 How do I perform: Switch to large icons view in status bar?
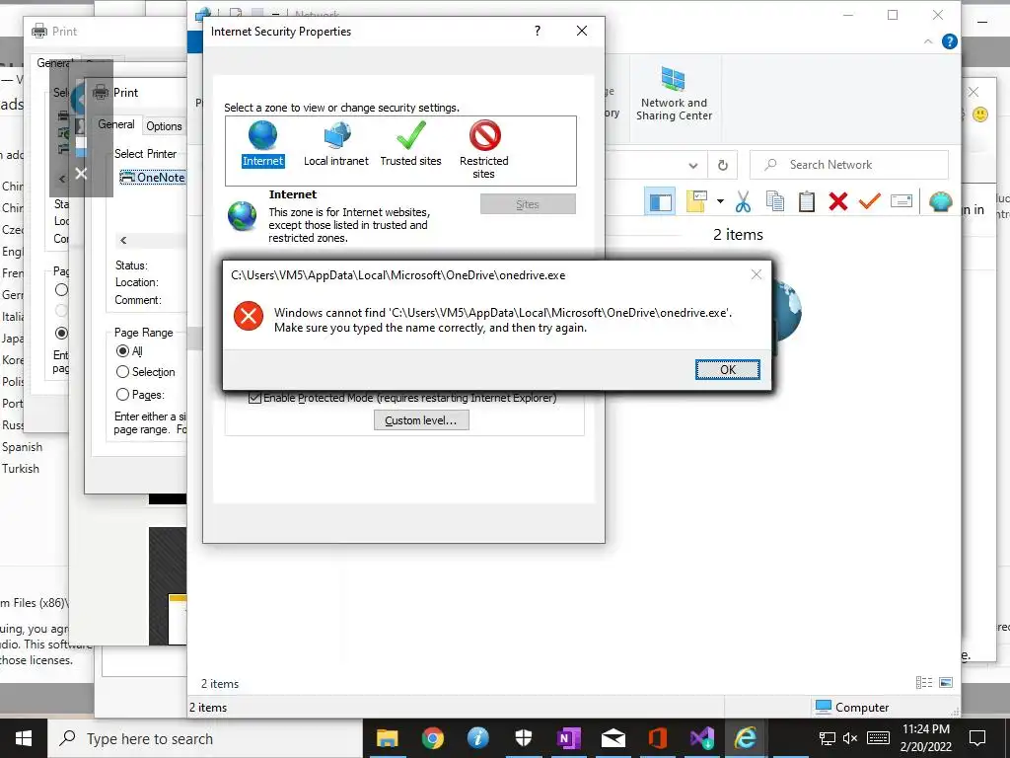point(946,682)
